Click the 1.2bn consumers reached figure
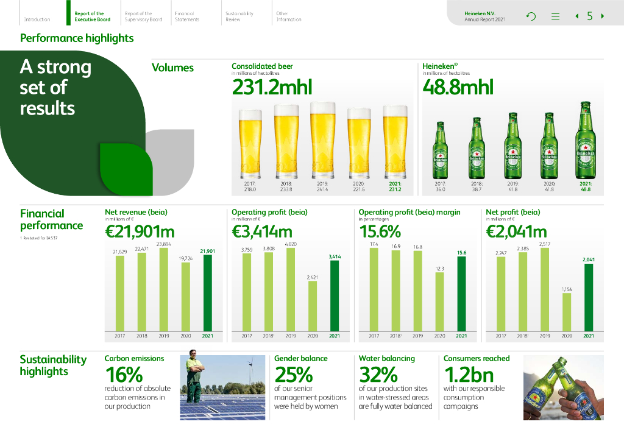 469,374
